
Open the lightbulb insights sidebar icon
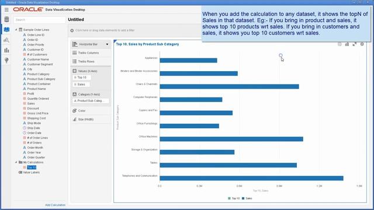pos(6,61)
